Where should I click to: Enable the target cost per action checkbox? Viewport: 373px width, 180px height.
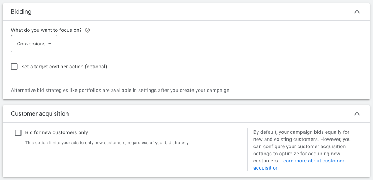coord(14,67)
